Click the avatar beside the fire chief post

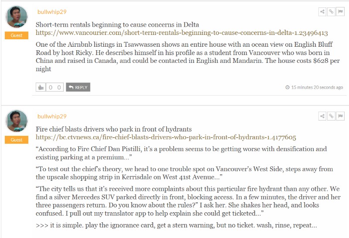coord(17,122)
